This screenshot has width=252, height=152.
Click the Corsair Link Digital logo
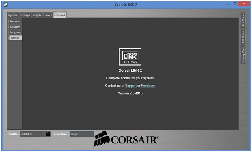(x=130, y=57)
